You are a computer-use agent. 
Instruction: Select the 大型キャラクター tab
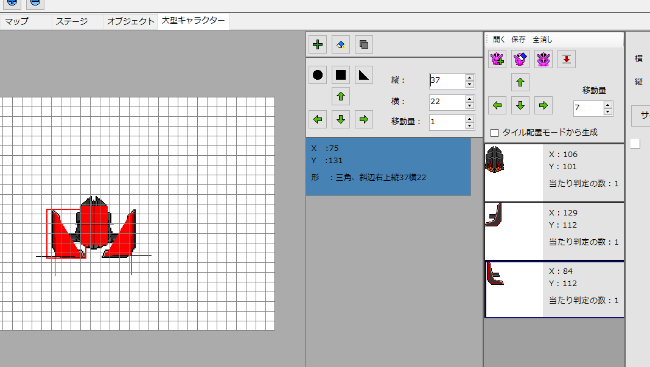[193, 21]
